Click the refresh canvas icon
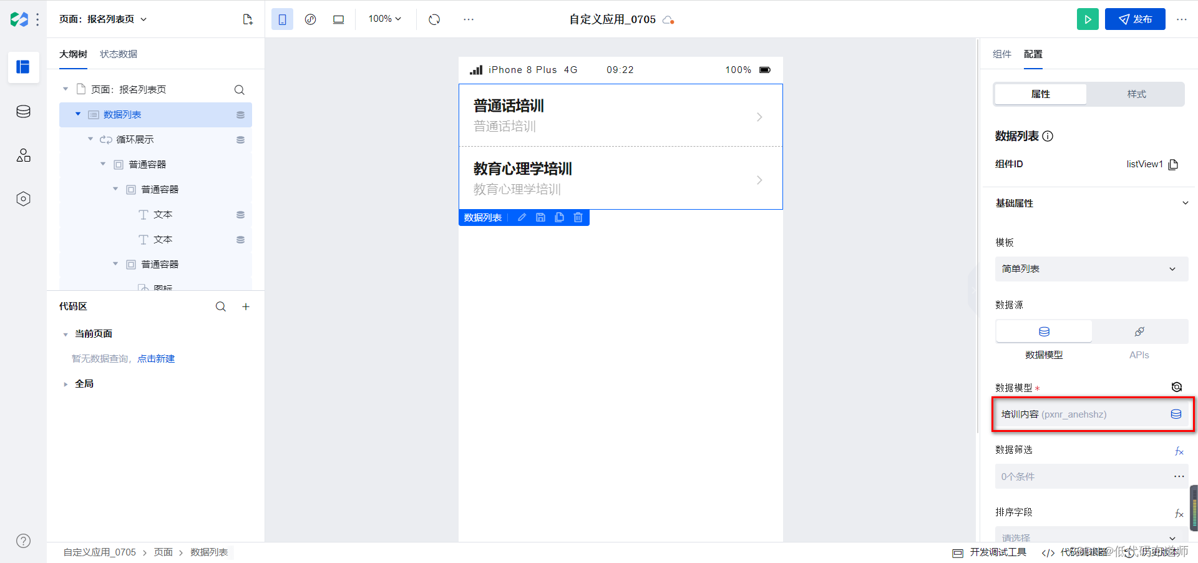The image size is (1198, 563). tap(434, 19)
